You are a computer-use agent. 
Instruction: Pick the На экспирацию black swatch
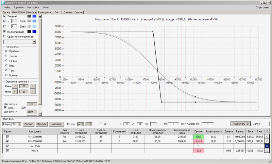(x=29, y=32)
